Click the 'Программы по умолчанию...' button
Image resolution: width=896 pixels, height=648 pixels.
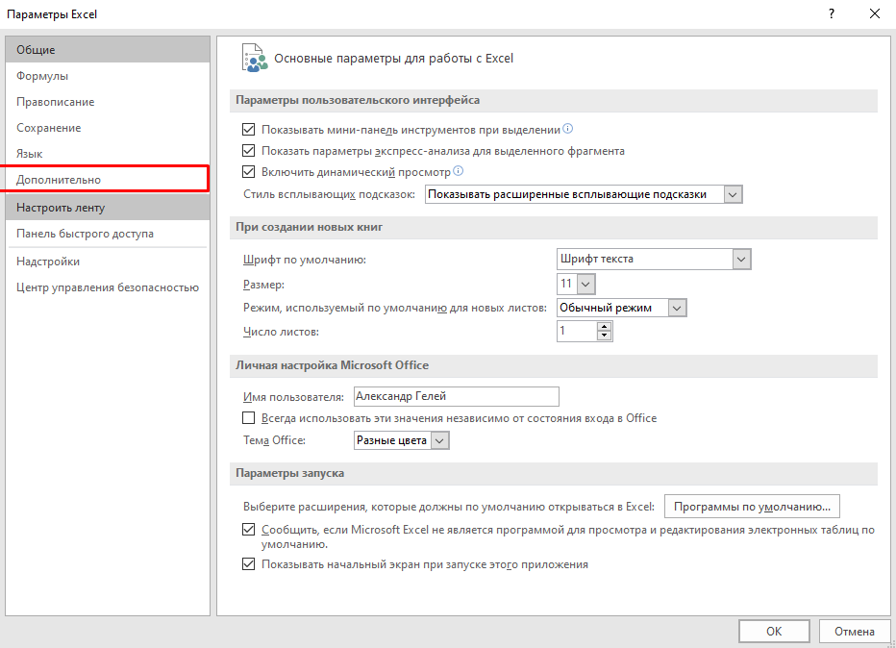point(752,506)
